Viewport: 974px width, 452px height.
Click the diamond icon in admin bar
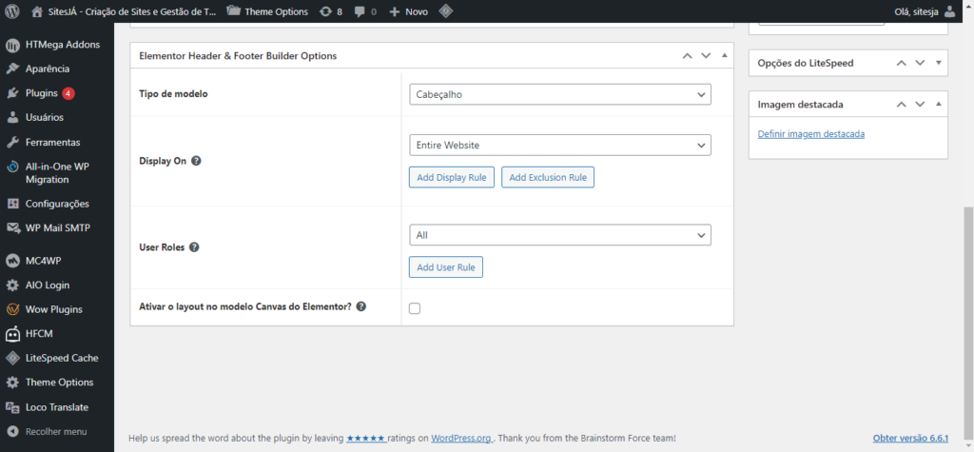click(x=445, y=11)
